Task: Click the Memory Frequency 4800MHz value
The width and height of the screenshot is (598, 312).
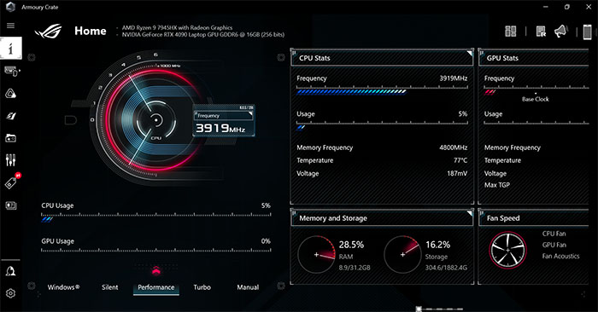Action: click(x=453, y=147)
